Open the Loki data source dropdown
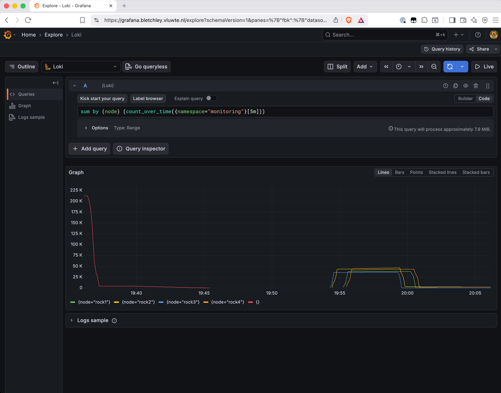Screen dimensions: 501x393 81,67
